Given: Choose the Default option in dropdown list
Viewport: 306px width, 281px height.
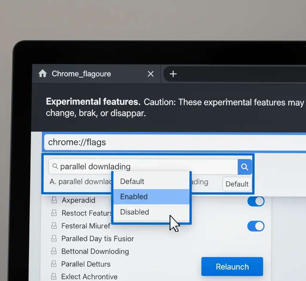Looking at the screenshot, I should (x=151, y=181).
